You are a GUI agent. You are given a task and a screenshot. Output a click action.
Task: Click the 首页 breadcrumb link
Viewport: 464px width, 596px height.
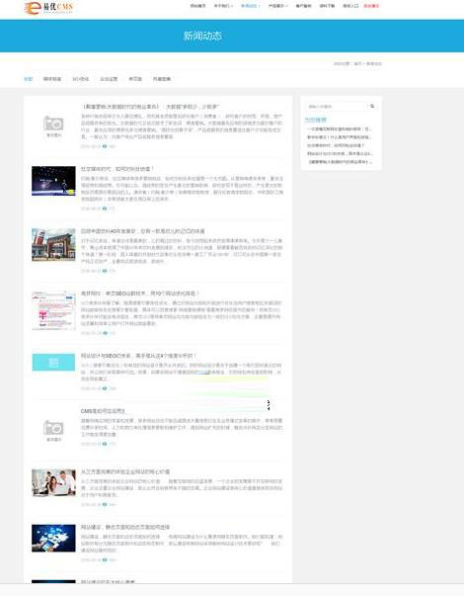pyautogui.click(x=357, y=64)
